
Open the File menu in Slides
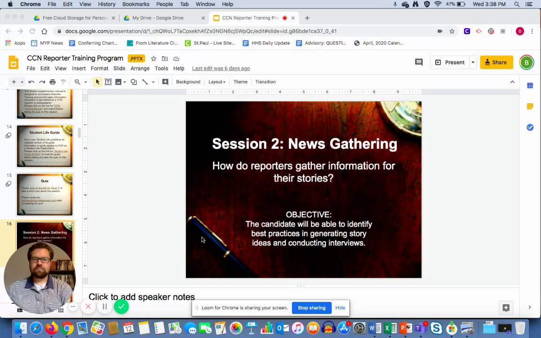click(x=31, y=68)
